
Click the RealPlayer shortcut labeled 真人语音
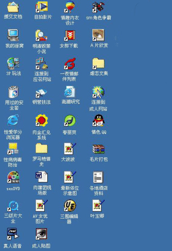click(13, 234)
